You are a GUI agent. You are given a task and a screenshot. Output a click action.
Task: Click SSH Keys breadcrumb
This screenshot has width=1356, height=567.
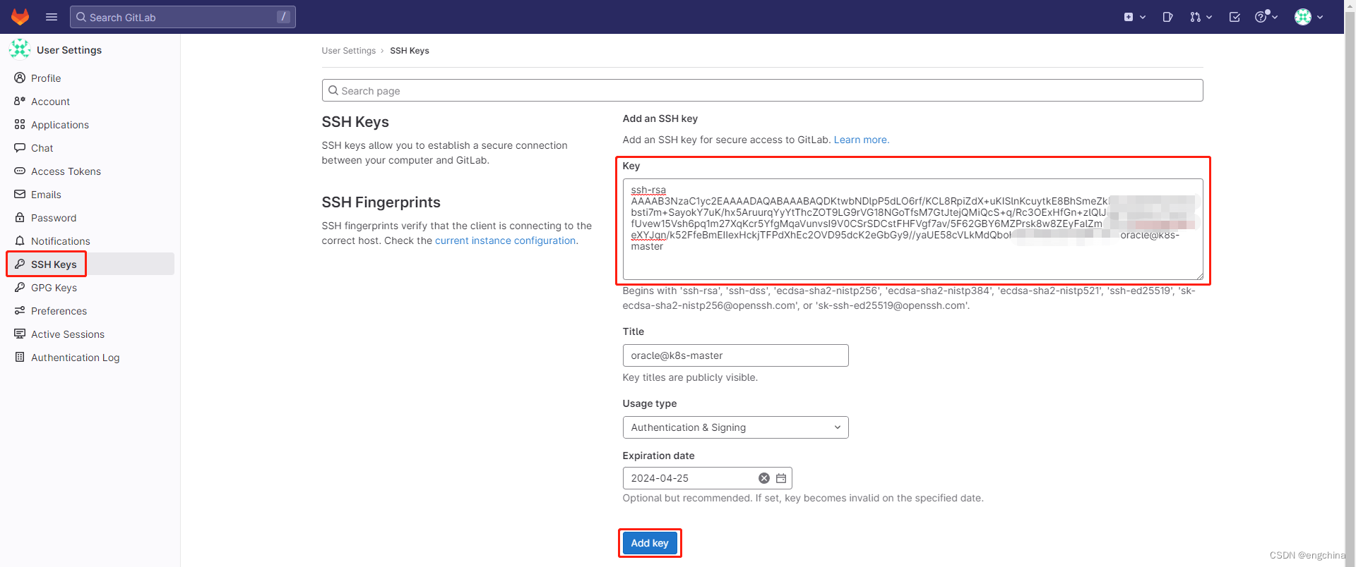(410, 51)
